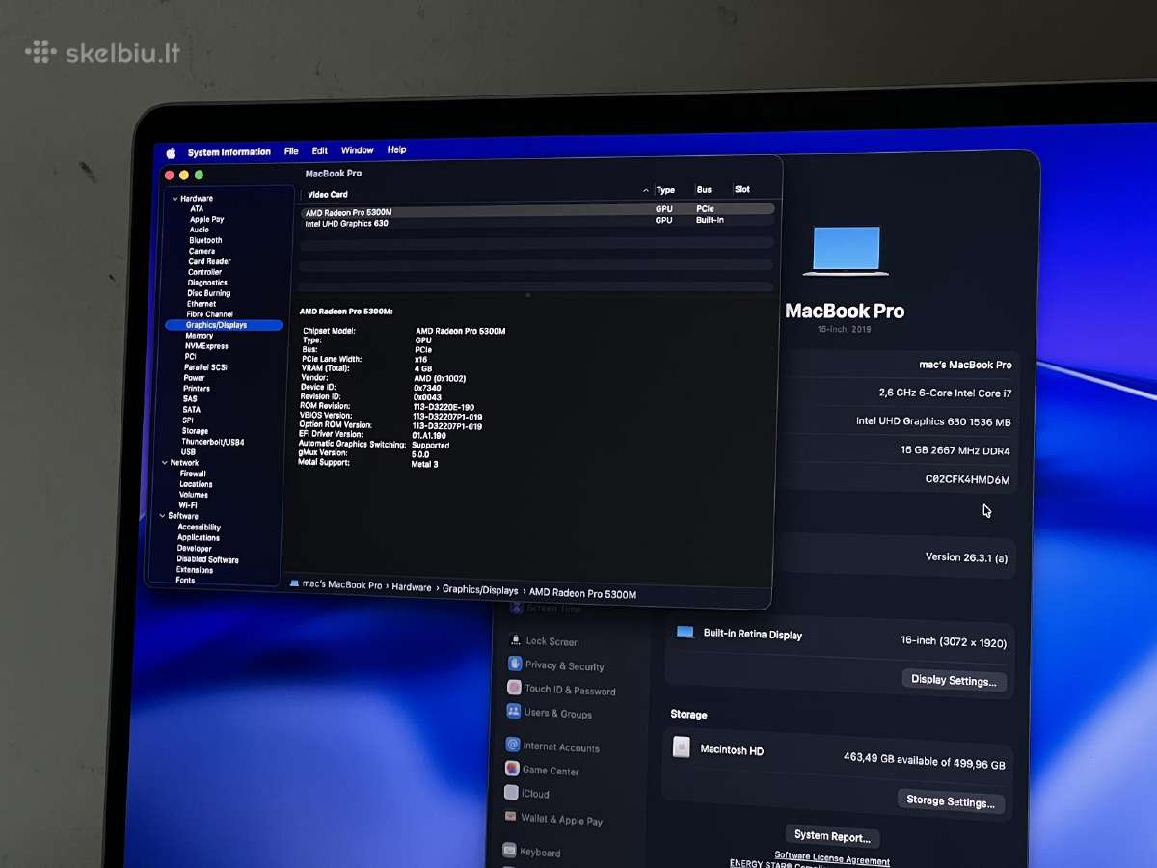
Task: Collapse the Hardware tree section
Action: tap(175, 199)
